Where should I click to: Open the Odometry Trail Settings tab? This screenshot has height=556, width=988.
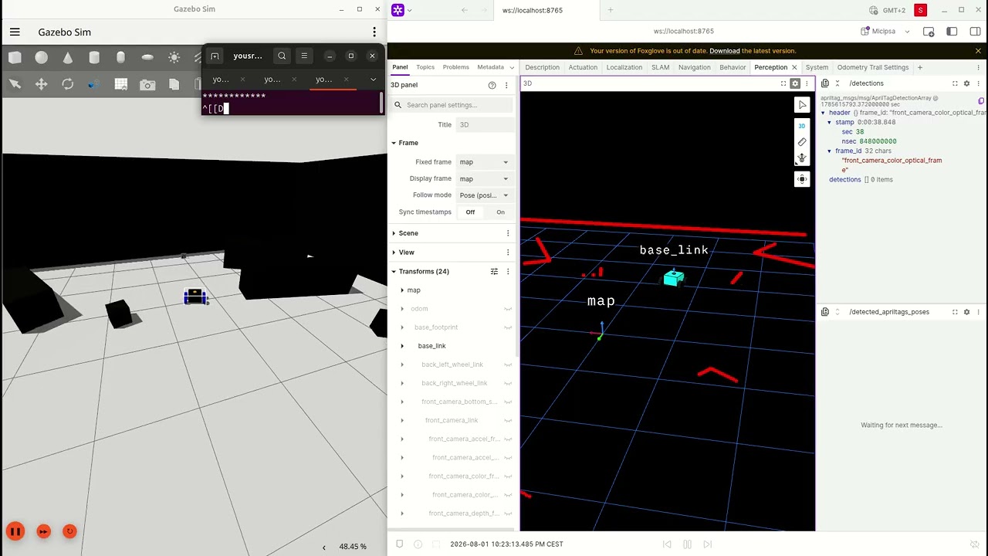[873, 67]
